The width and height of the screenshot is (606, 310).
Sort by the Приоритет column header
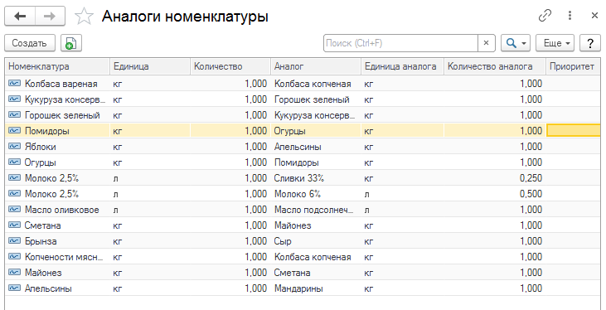[x=573, y=66]
